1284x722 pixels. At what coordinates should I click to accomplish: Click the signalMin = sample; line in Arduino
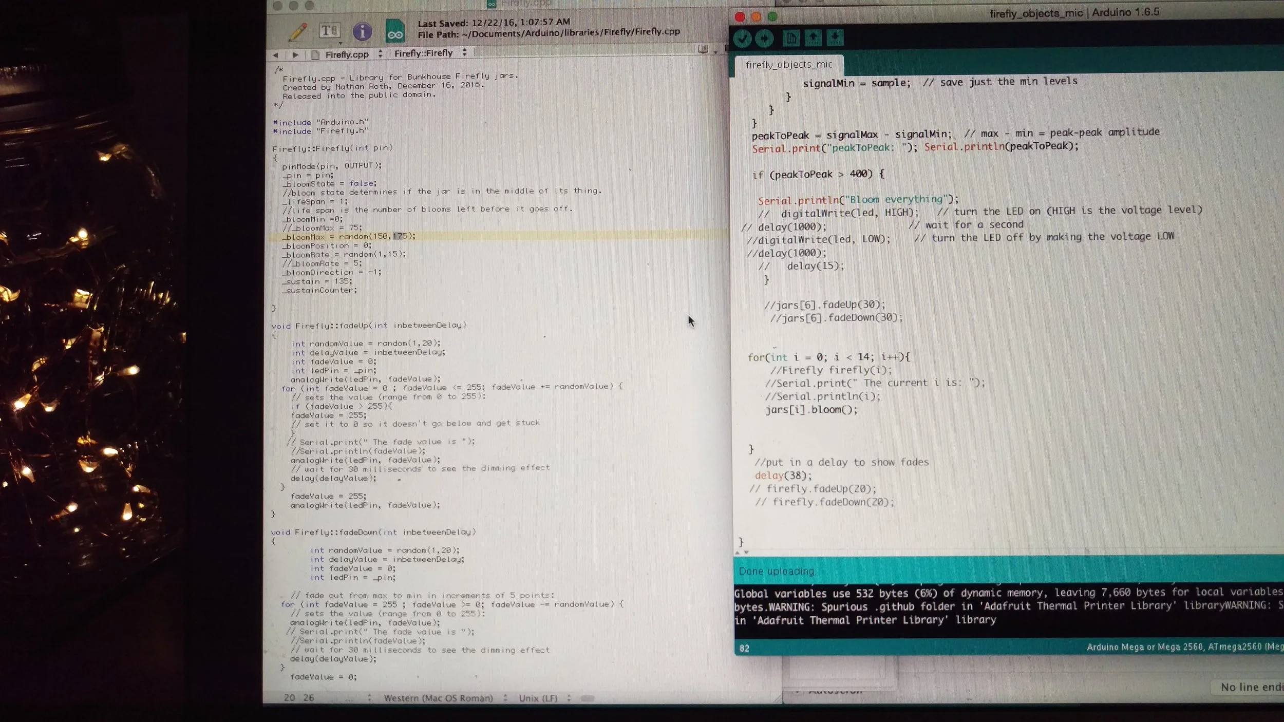pyautogui.click(x=857, y=83)
